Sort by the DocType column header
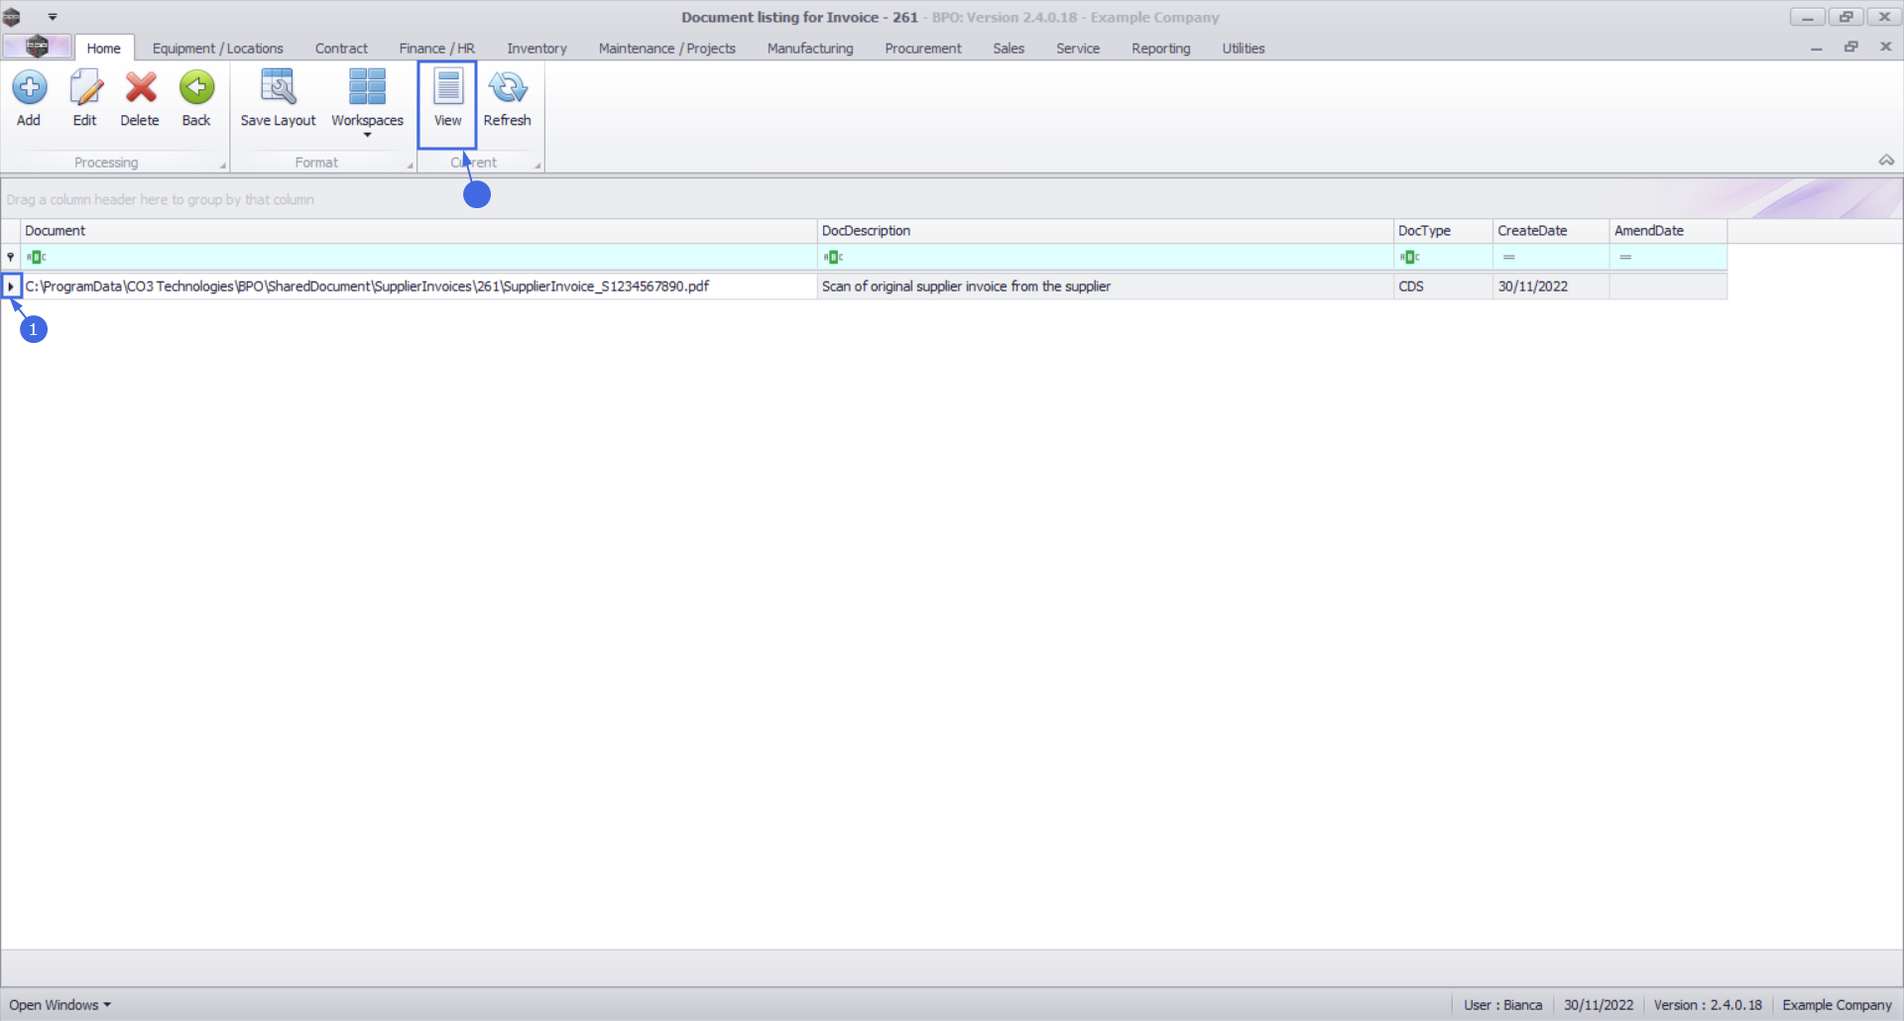 (x=1443, y=231)
